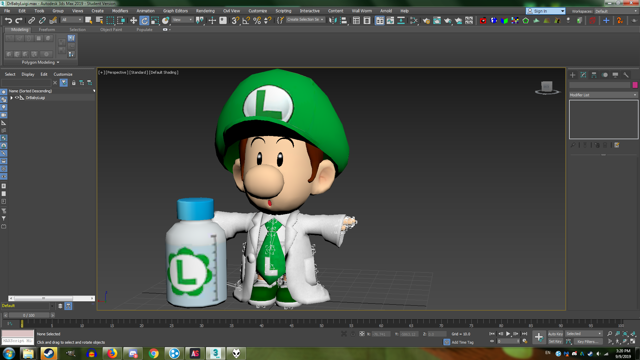640x360 pixels.
Task: Click the viewport Default Shading label
Action: point(164,72)
